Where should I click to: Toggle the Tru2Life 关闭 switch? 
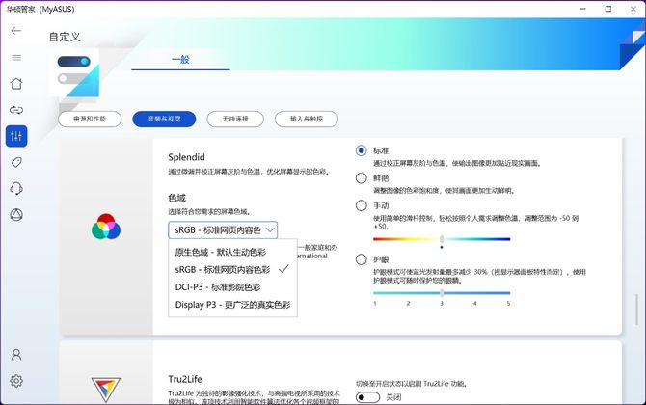367,397
